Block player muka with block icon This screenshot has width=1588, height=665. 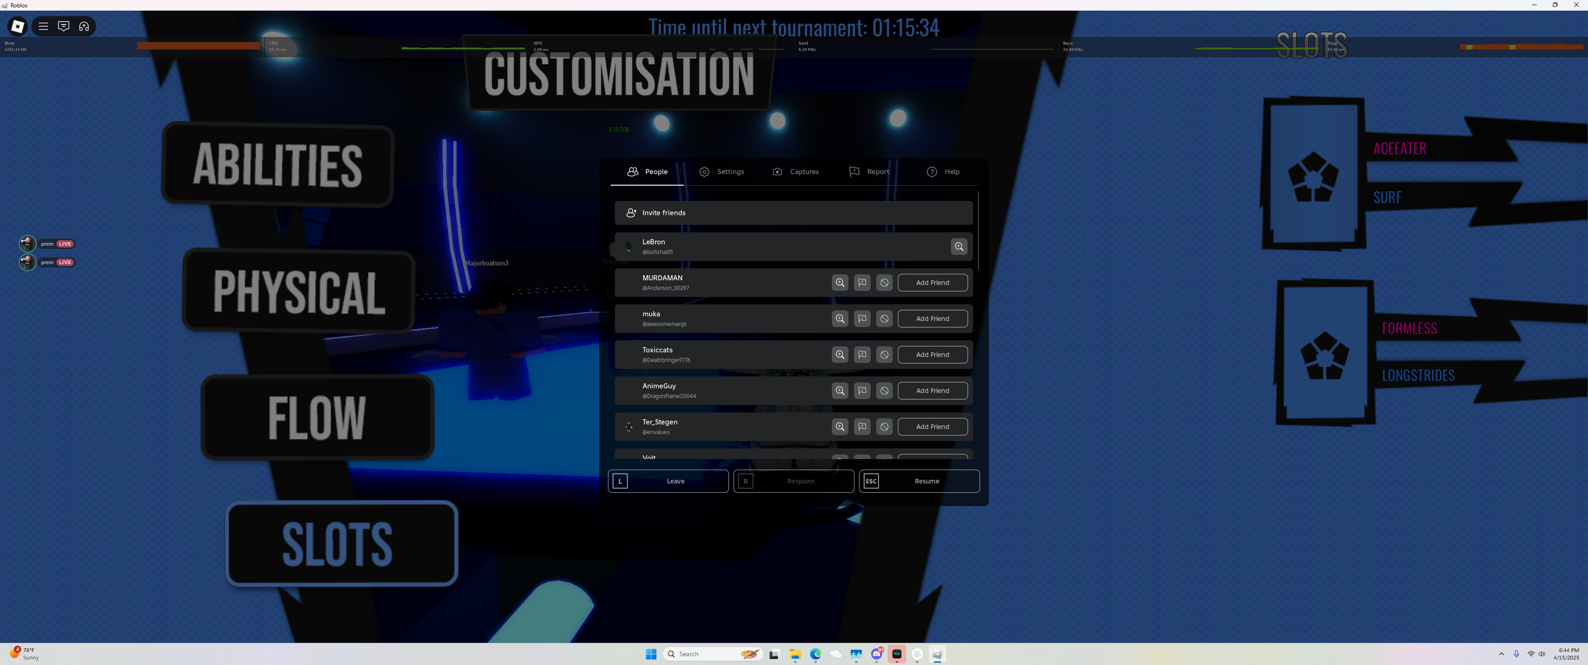(x=884, y=319)
